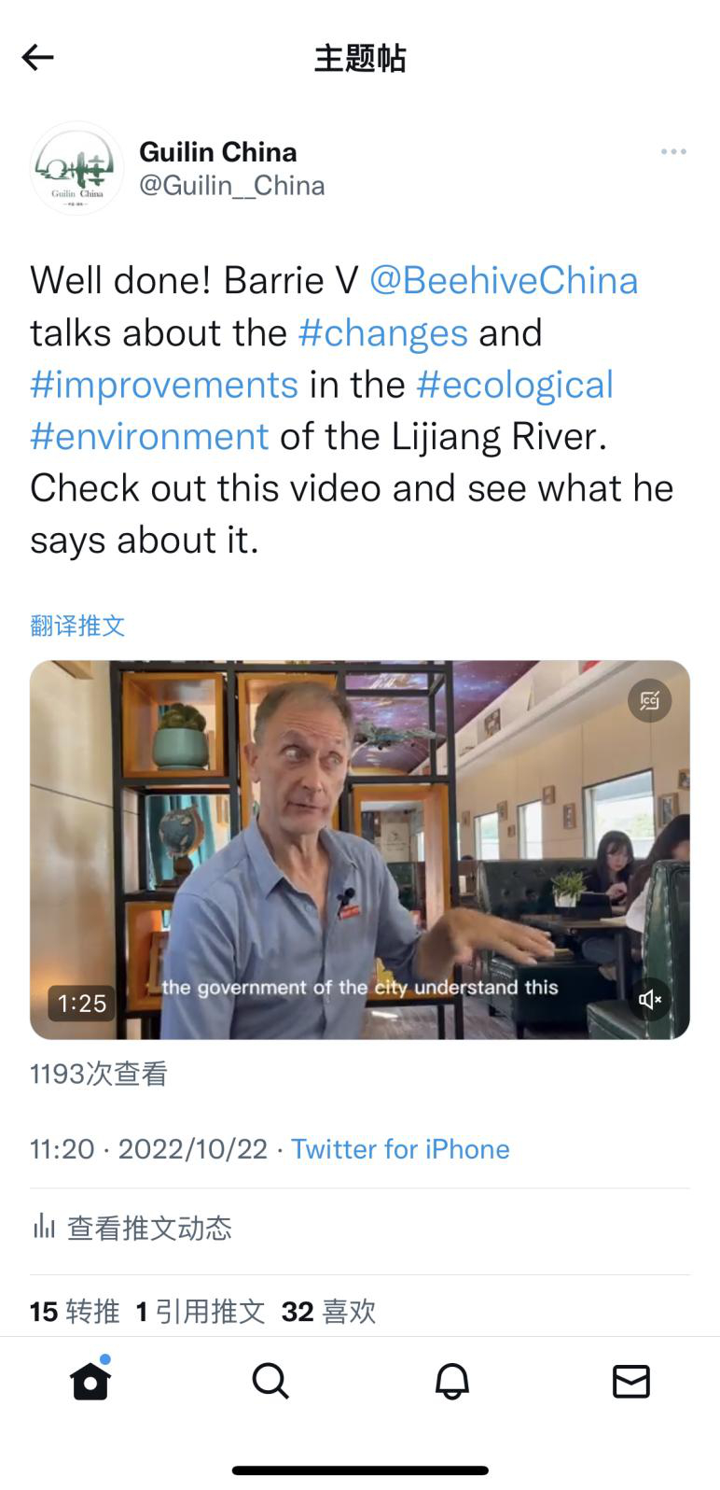View the 32 喜欢 likes list
Image resolution: width=720 pixels, height=1490 pixels.
point(328,1312)
